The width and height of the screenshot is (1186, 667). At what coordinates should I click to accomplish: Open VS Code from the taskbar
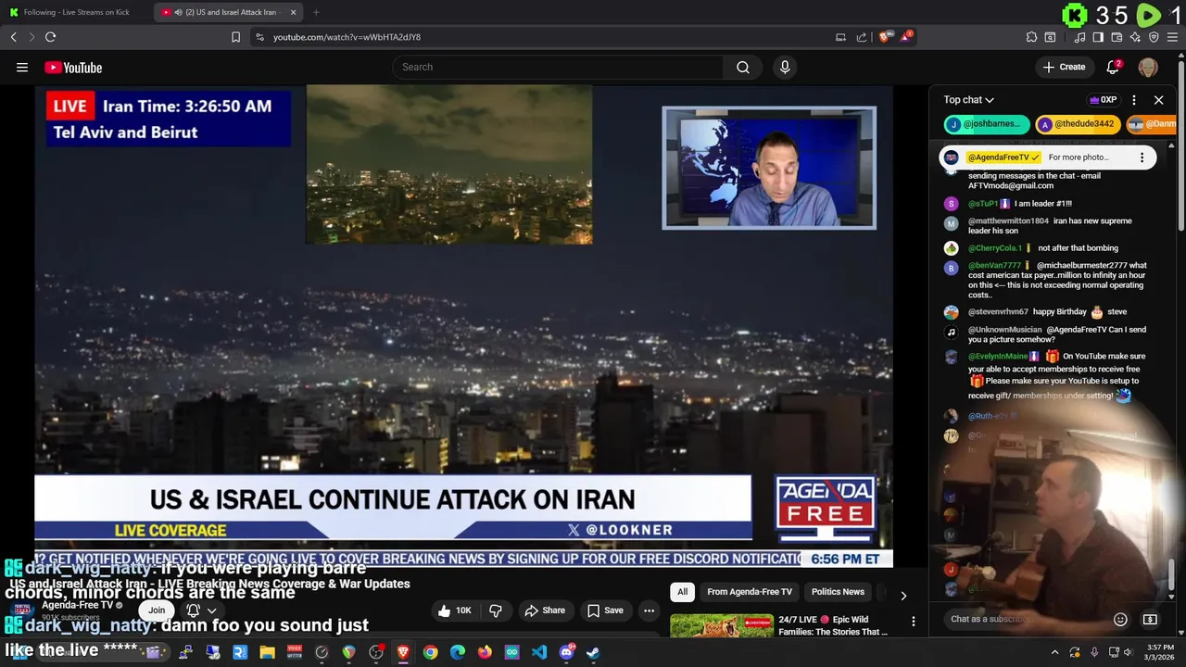[539, 652]
